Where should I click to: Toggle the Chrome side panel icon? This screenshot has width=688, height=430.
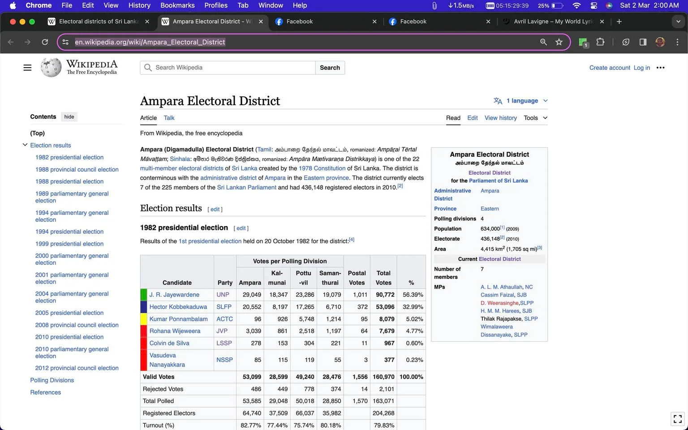[643, 42]
